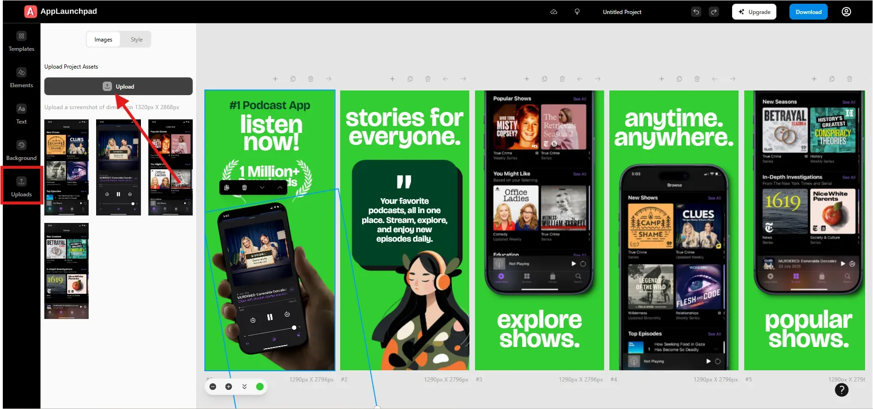
Task: Open the user account menu
Action: (x=846, y=12)
